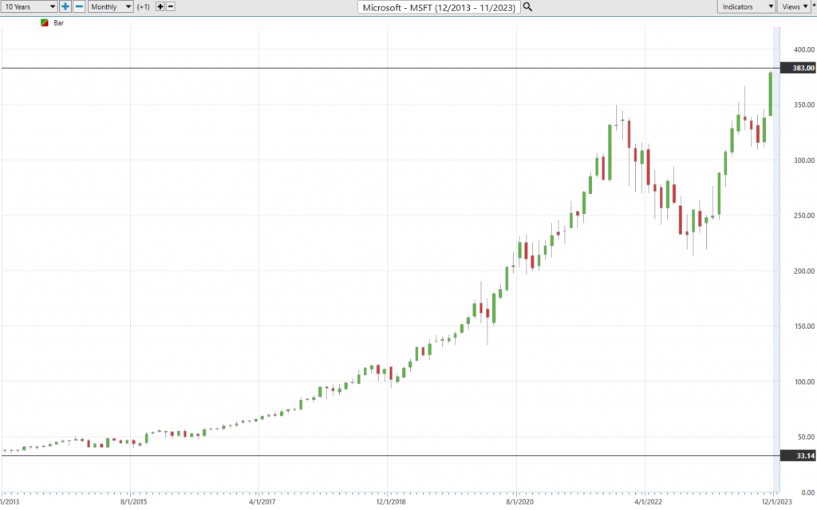
Task: Click the (+1) label in the toolbar
Action: [x=144, y=6]
